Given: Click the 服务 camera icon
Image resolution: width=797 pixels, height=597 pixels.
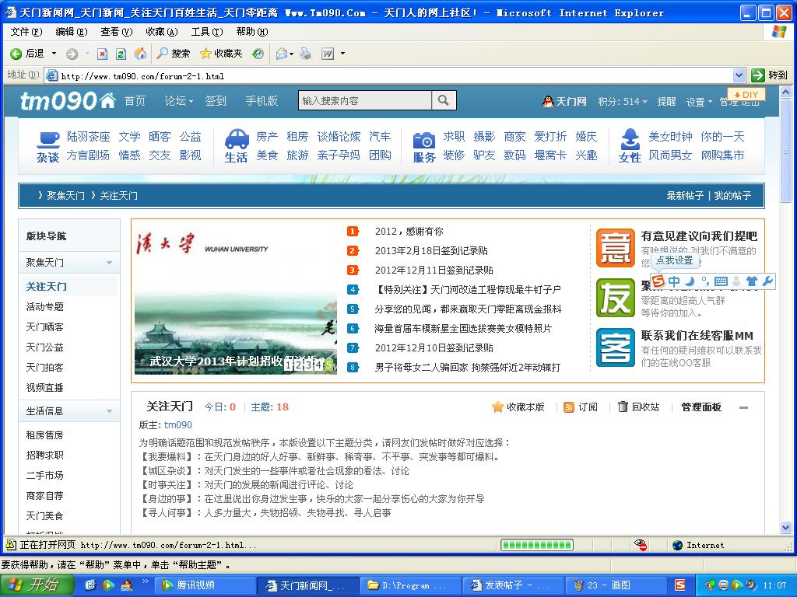Looking at the screenshot, I should (424, 140).
